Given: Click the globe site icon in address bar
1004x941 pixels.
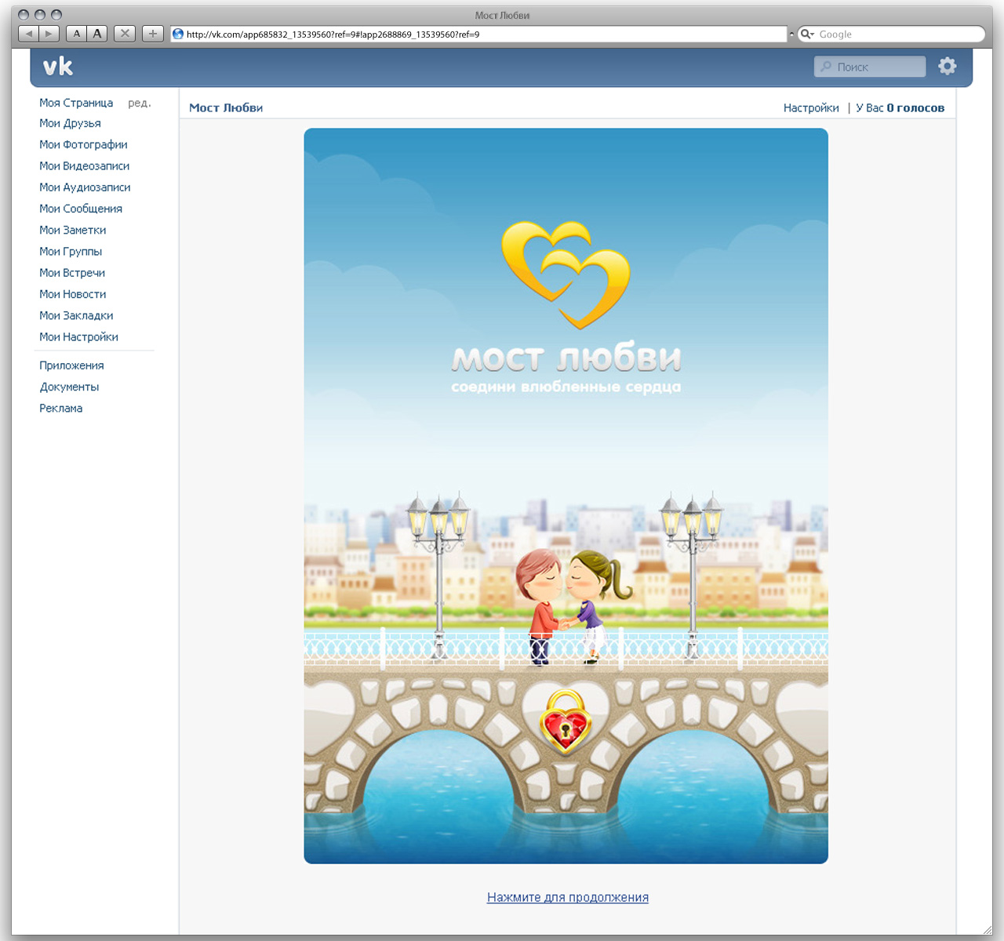Looking at the screenshot, I should click(178, 34).
